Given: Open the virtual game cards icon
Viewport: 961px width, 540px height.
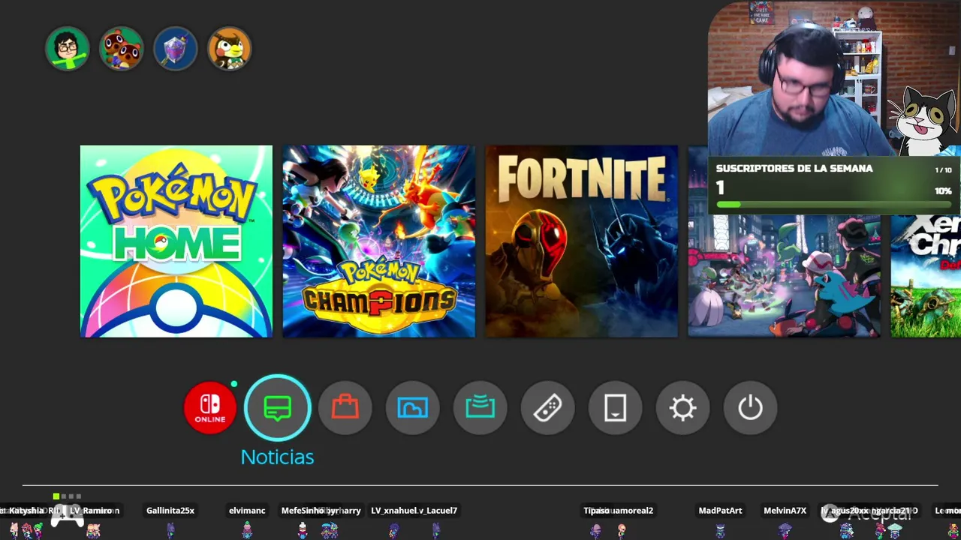Looking at the screenshot, I should click(x=616, y=408).
